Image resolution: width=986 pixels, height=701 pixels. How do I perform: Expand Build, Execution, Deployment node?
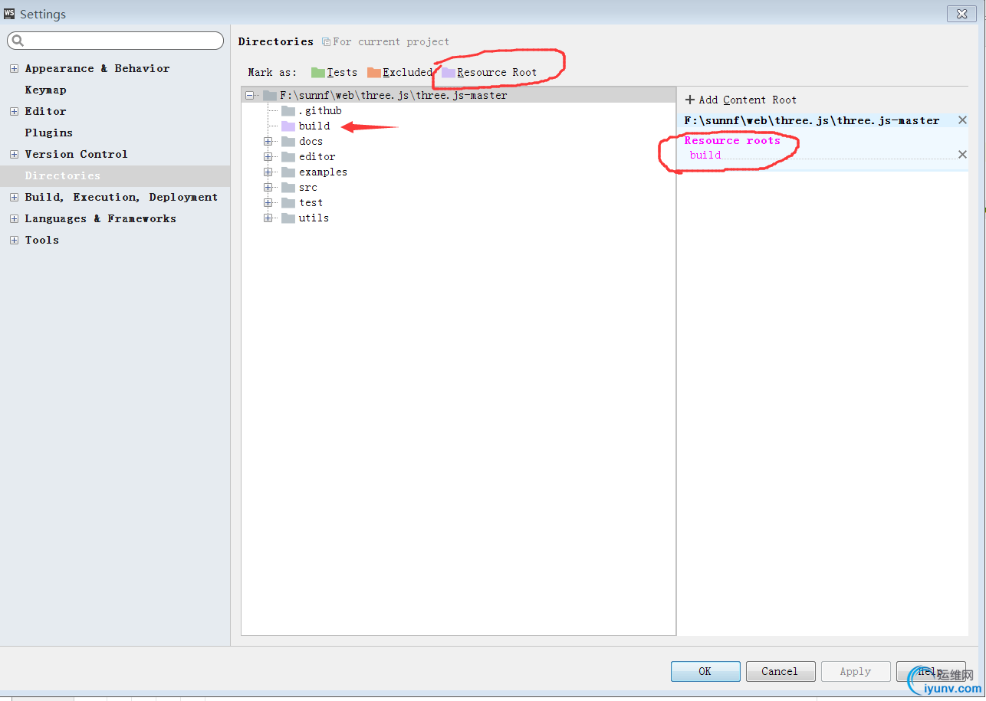[14, 197]
